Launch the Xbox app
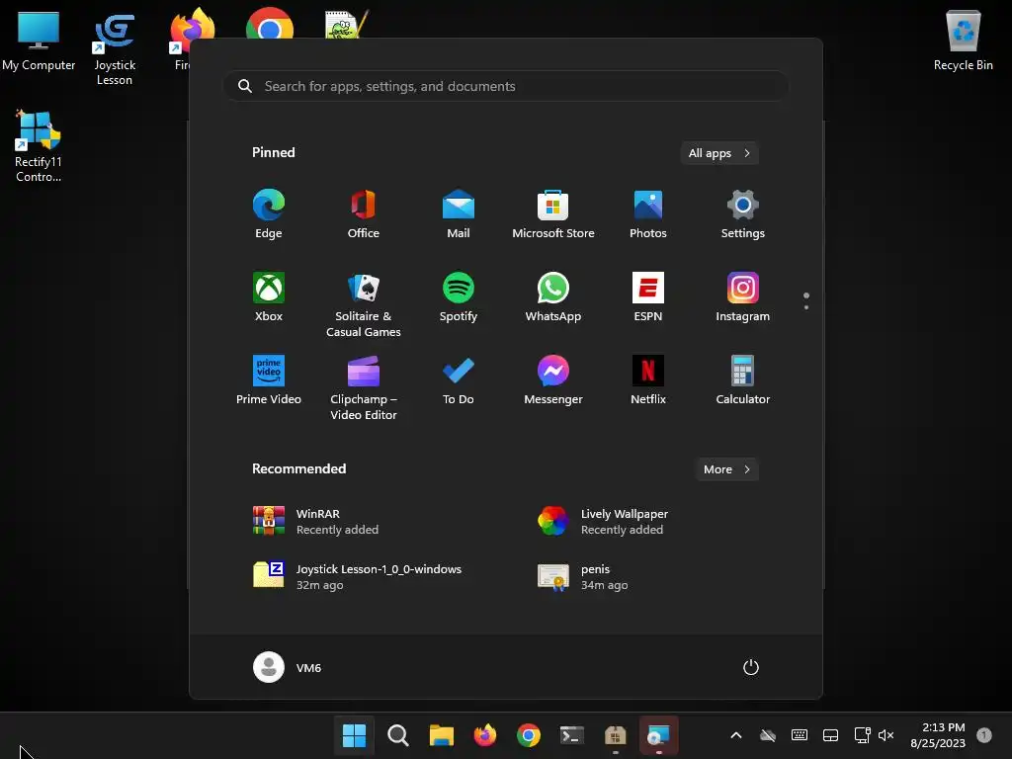The image size is (1012, 759). pyautogui.click(x=269, y=296)
